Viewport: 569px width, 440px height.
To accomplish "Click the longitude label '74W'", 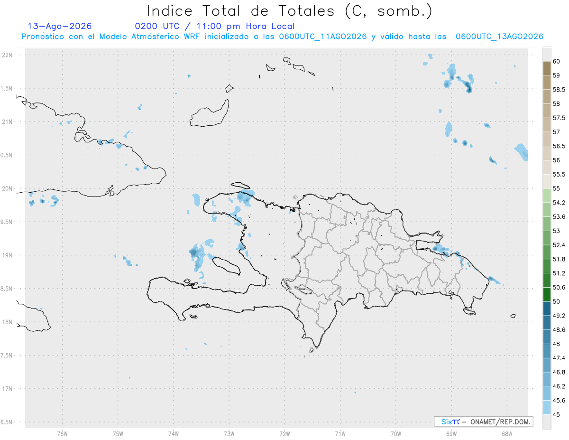I will [x=174, y=433].
